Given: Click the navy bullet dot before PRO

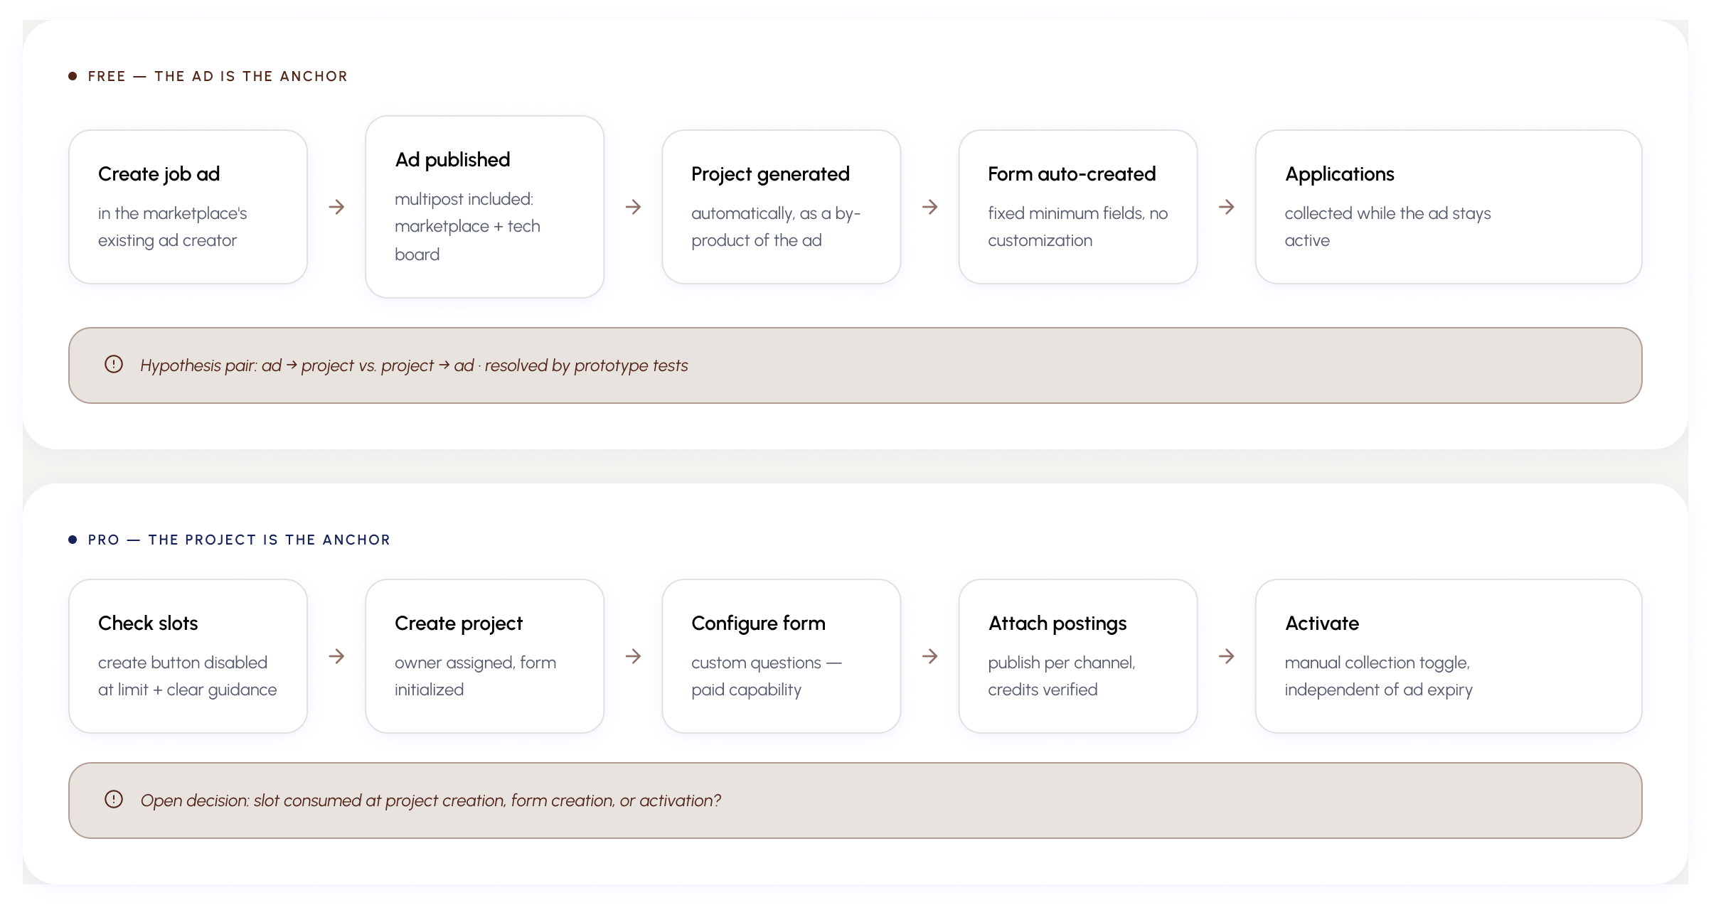Looking at the screenshot, I should tap(73, 540).
